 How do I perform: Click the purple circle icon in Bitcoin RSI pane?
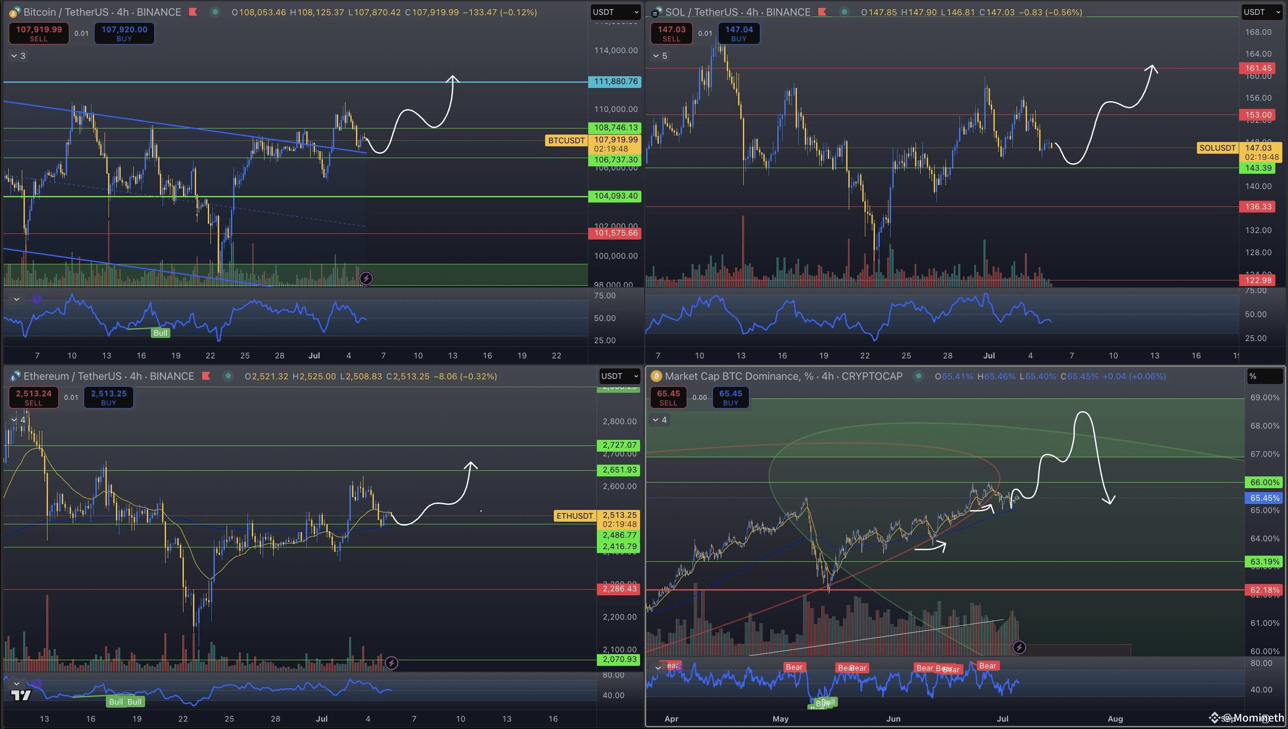(x=37, y=300)
